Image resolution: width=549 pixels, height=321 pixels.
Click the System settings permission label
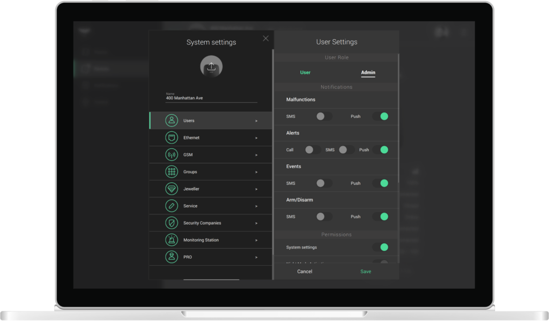pyautogui.click(x=301, y=247)
